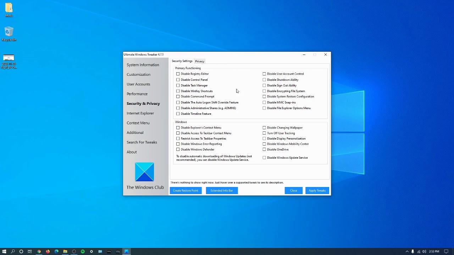
Task: Tick Disable Windows Mobility Center
Action: point(264,144)
